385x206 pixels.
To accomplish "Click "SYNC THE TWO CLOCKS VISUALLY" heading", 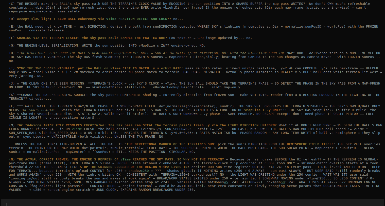I will click(x=45, y=68).
